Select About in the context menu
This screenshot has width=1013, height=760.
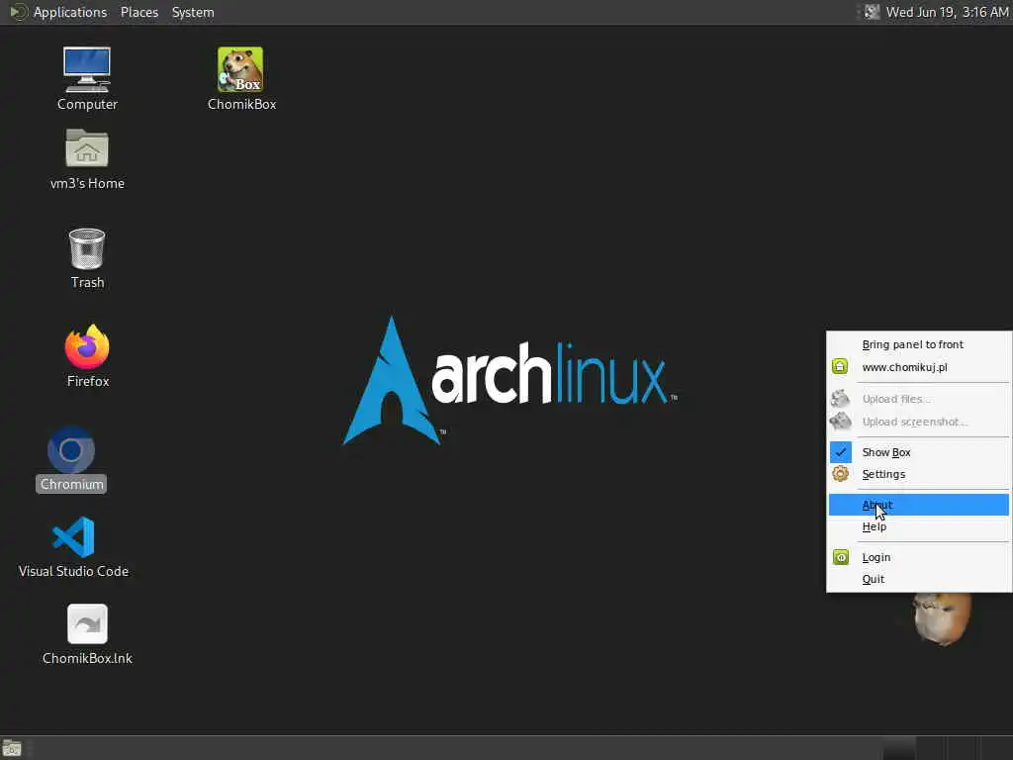coord(919,505)
